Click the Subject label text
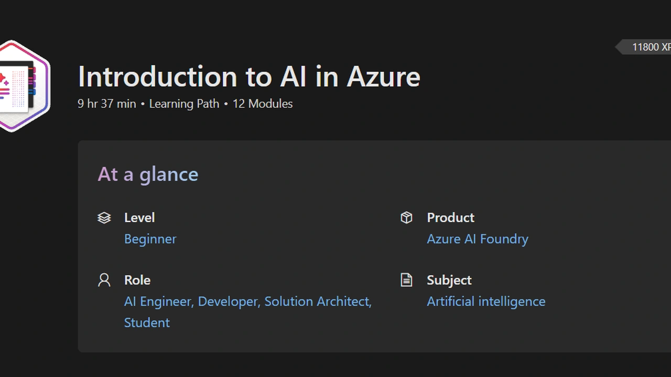This screenshot has height=377, width=671. [449, 280]
